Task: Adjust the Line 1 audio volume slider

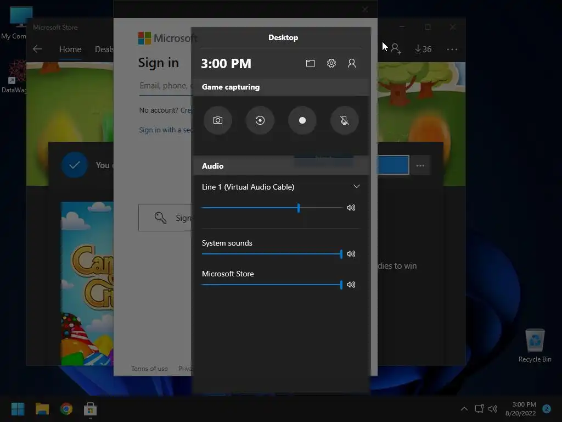Action: click(272, 208)
